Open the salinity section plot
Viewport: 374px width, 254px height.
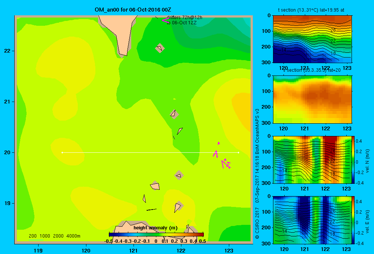pyautogui.click(x=312, y=99)
